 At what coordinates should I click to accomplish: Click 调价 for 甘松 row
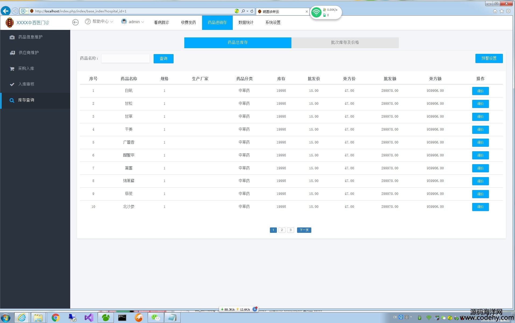pyautogui.click(x=480, y=104)
